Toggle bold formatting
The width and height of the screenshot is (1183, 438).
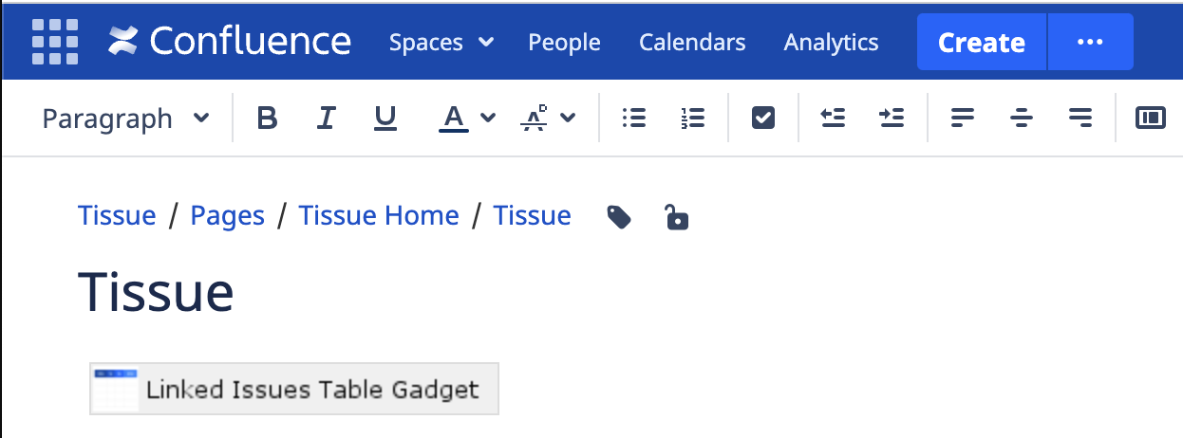268,118
